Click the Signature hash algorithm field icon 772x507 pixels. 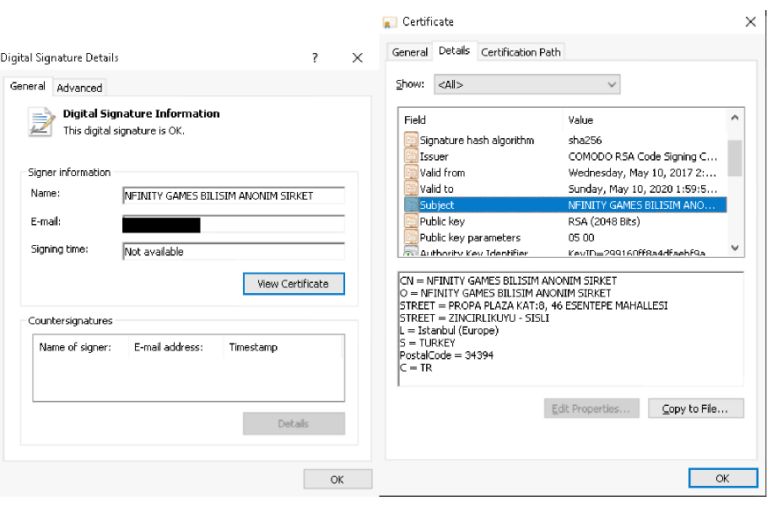[411, 140]
